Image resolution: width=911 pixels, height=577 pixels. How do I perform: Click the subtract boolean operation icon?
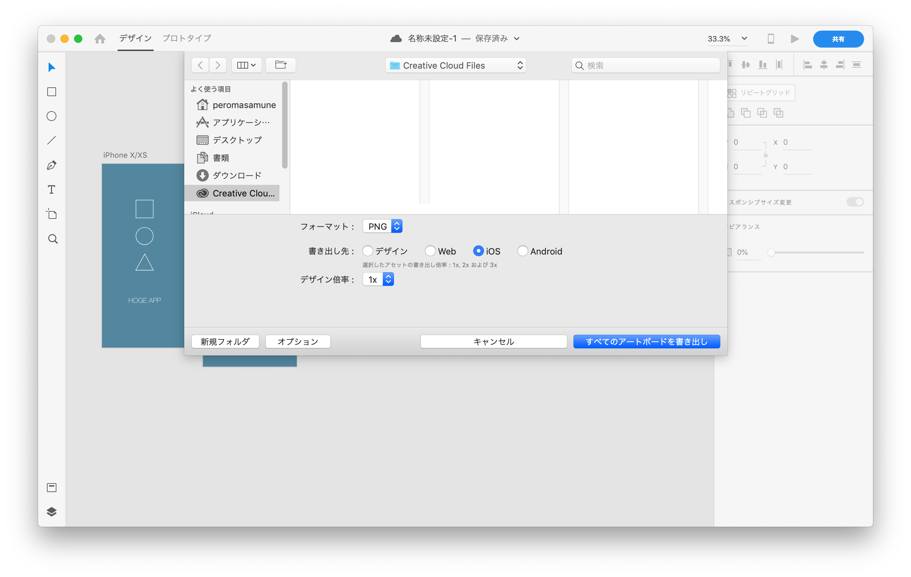[x=746, y=113]
